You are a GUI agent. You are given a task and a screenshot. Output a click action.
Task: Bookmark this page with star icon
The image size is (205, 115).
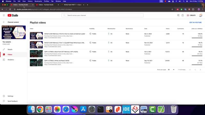172,9
